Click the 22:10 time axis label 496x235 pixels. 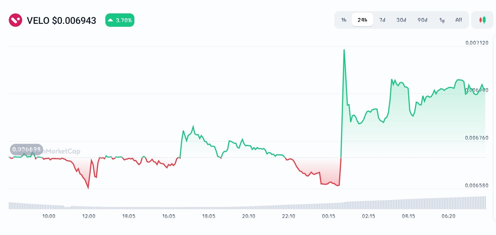coord(289,216)
